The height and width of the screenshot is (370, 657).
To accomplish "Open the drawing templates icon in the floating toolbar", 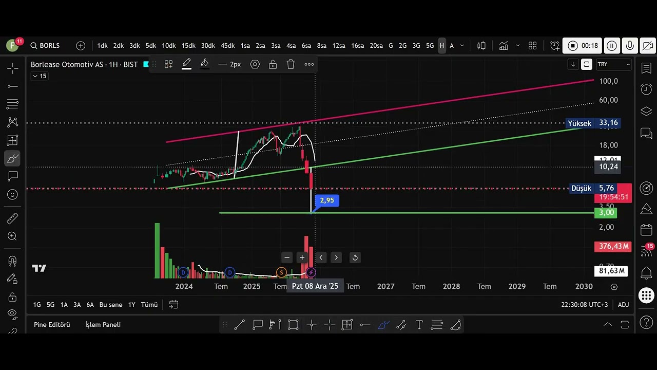I will 168,64.
